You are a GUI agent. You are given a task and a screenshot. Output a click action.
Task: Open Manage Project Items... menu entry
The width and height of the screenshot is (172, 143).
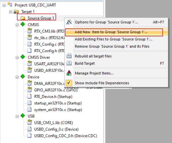tap(116, 73)
